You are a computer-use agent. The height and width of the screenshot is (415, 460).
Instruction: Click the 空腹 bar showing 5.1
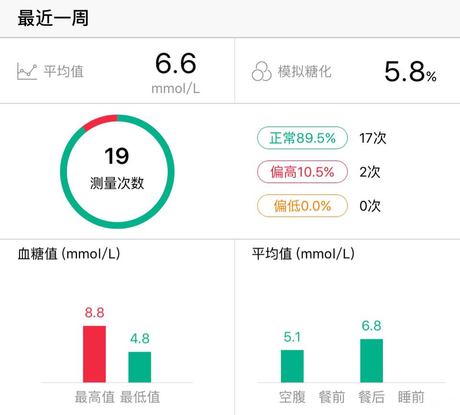tap(292, 366)
